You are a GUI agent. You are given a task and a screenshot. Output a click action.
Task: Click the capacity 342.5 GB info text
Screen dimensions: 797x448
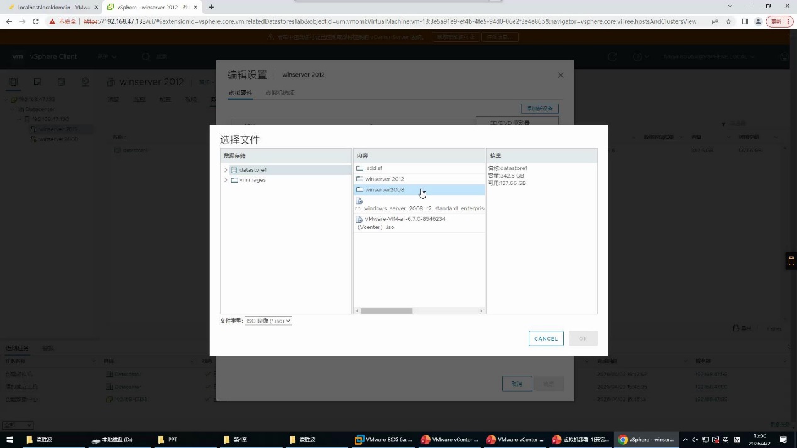click(505, 176)
